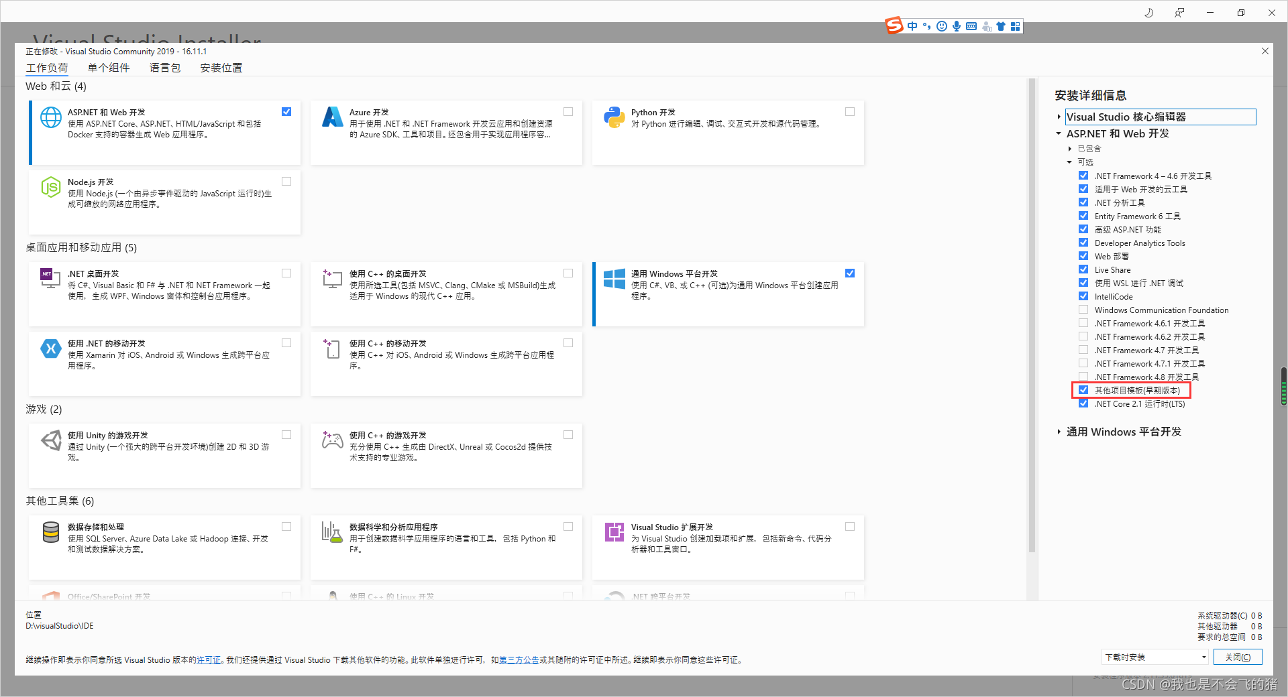The height and width of the screenshot is (697, 1288).
Task: Expand Visual Studio 核心编辑器 tree node
Action: click(1059, 117)
